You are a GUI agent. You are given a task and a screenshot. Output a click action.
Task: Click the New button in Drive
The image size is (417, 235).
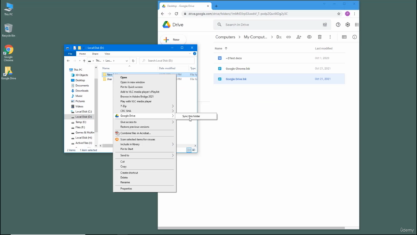(173, 40)
